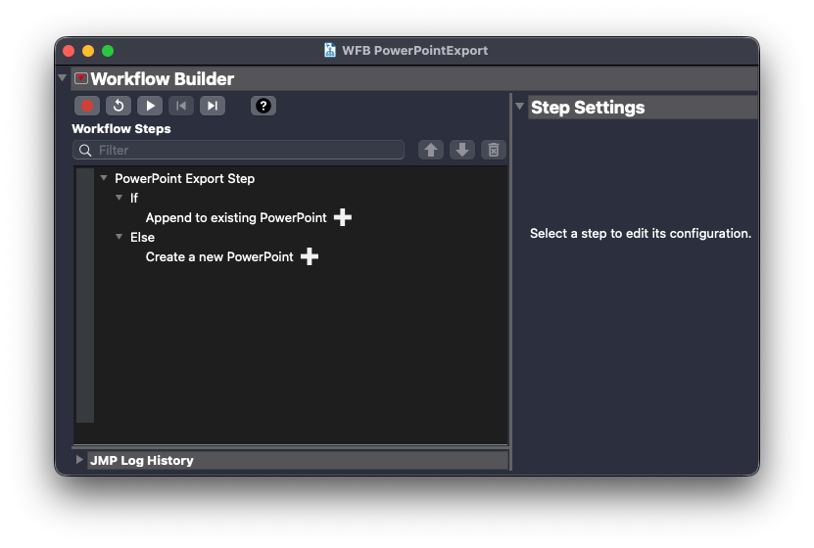Viewport: 814px width, 548px height.
Task: Collapse the PowerPoint Export Step group
Action: [x=104, y=178]
